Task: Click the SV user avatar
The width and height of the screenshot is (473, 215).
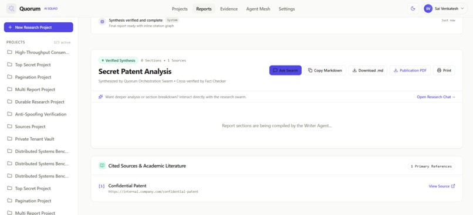Action: pos(428,9)
